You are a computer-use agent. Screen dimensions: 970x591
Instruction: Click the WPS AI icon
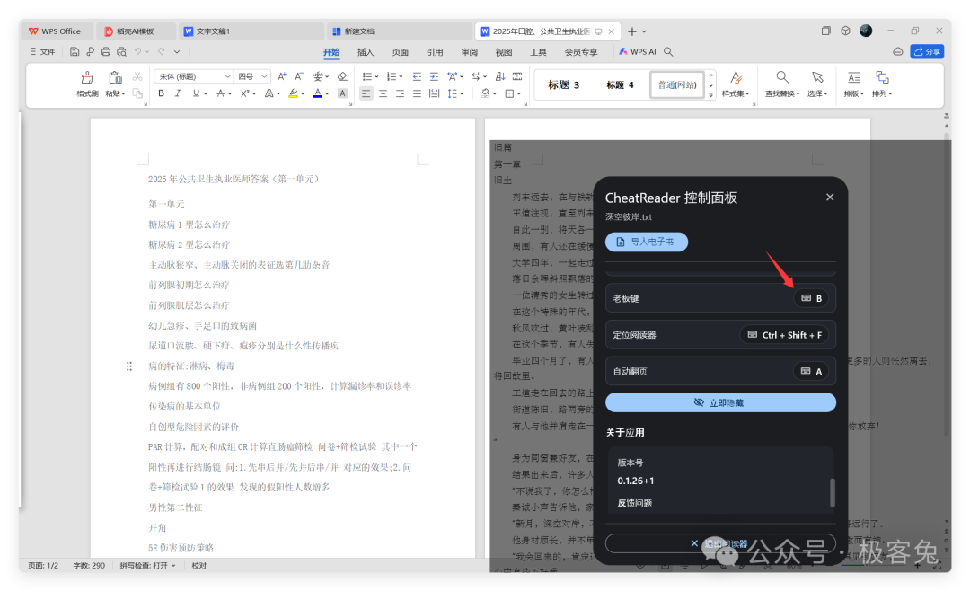point(623,52)
